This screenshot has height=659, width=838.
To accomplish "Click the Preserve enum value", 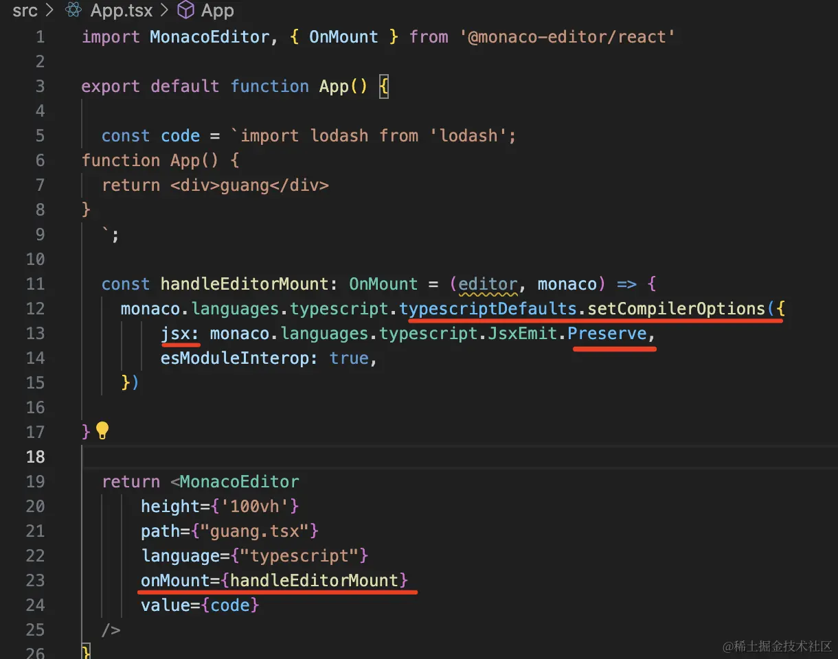I will [x=607, y=333].
